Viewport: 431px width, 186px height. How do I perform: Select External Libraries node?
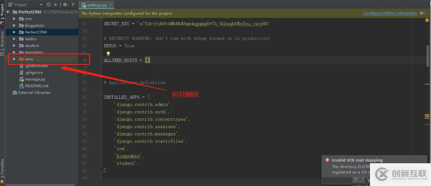pyautogui.click(x=32, y=93)
